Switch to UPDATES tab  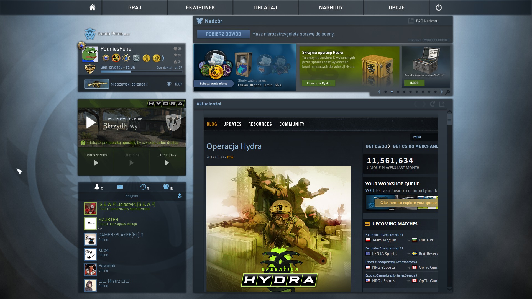(x=232, y=124)
